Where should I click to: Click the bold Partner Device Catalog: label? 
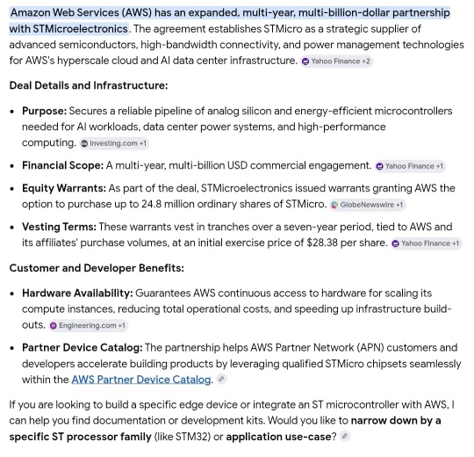[x=83, y=347]
